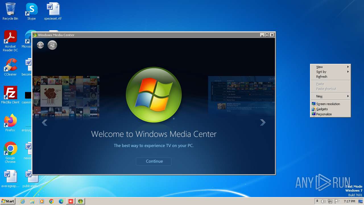Click the FileZilla Client desktop icon
The image size is (364, 205).
tap(10, 95)
